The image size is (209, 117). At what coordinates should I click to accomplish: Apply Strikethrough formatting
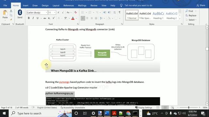[45, 18]
